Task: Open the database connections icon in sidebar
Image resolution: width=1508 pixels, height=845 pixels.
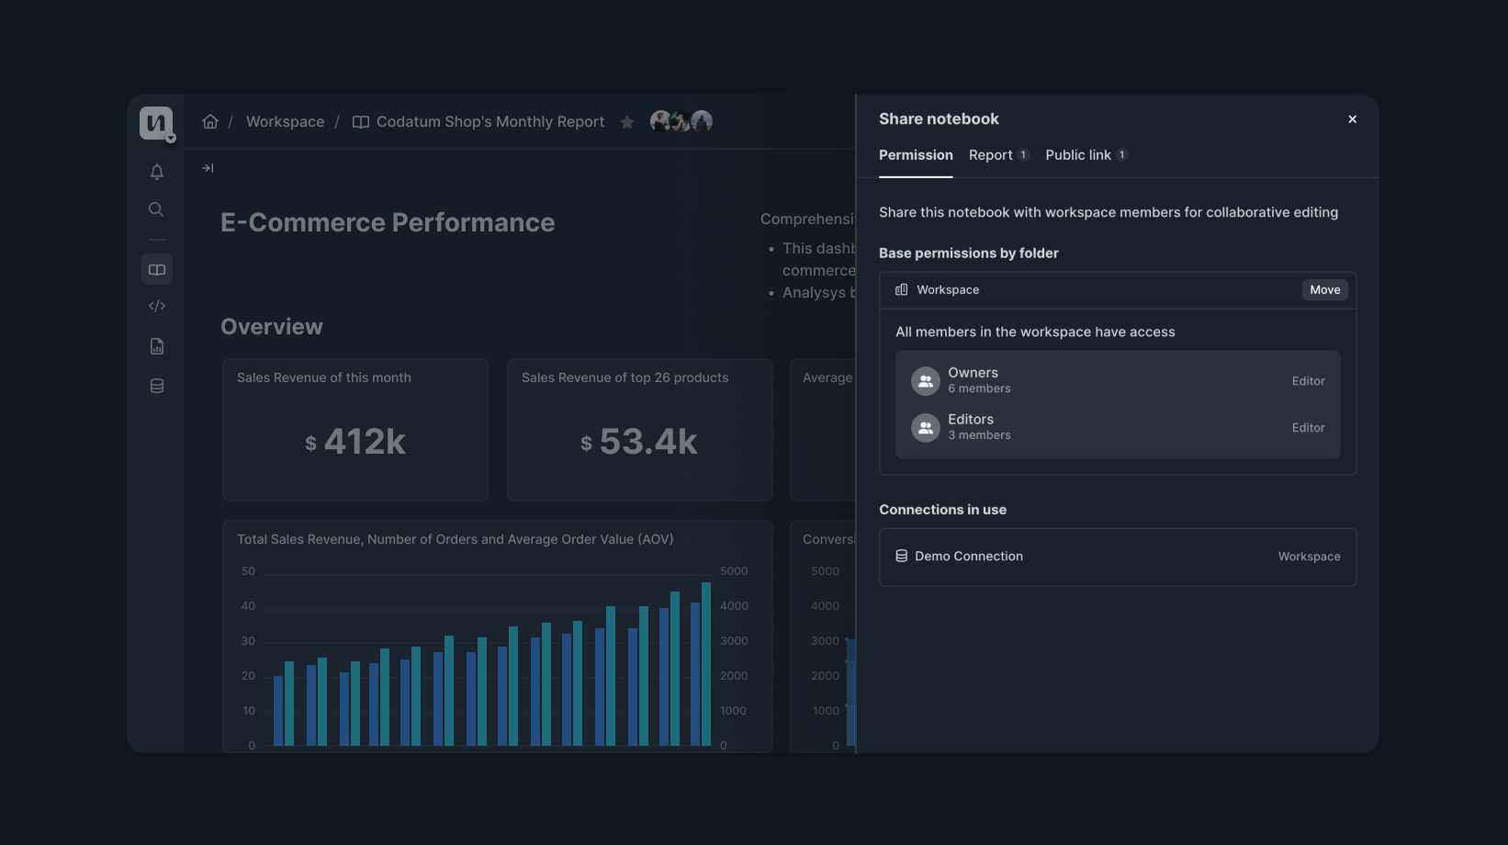Action: [157, 386]
